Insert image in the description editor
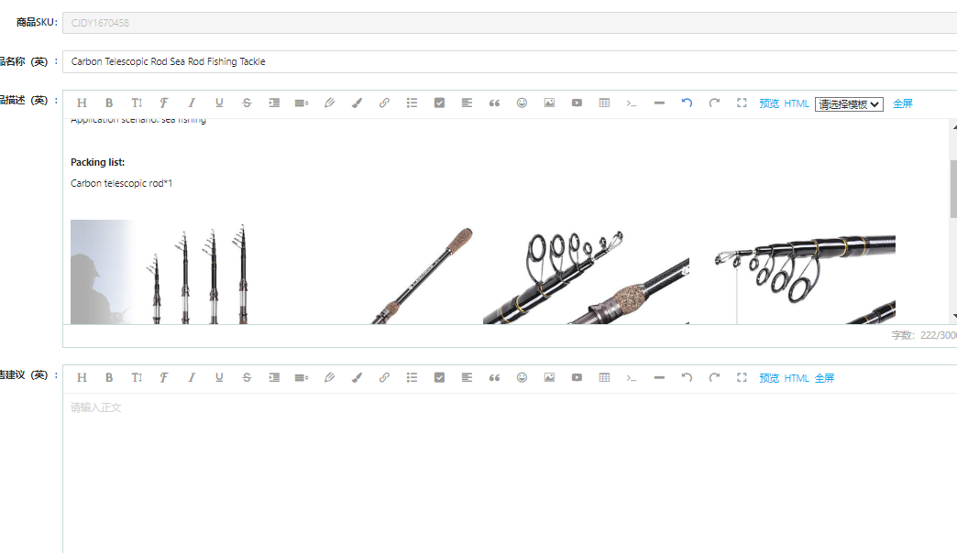 click(549, 103)
